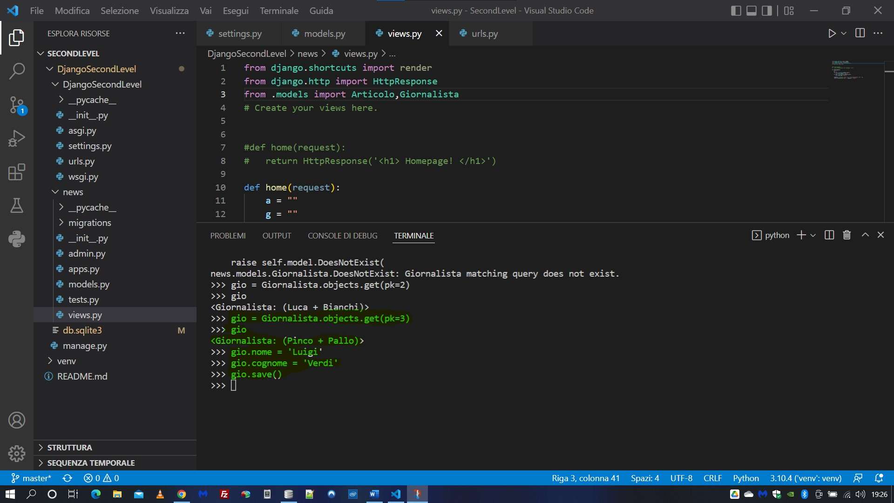
Task: Open notifications bell in status bar
Action: coord(879,478)
